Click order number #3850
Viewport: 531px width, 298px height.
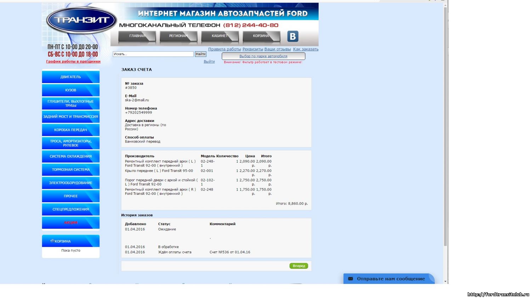(x=131, y=88)
